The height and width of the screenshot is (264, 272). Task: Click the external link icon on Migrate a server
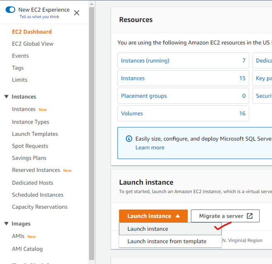click(250, 216)
